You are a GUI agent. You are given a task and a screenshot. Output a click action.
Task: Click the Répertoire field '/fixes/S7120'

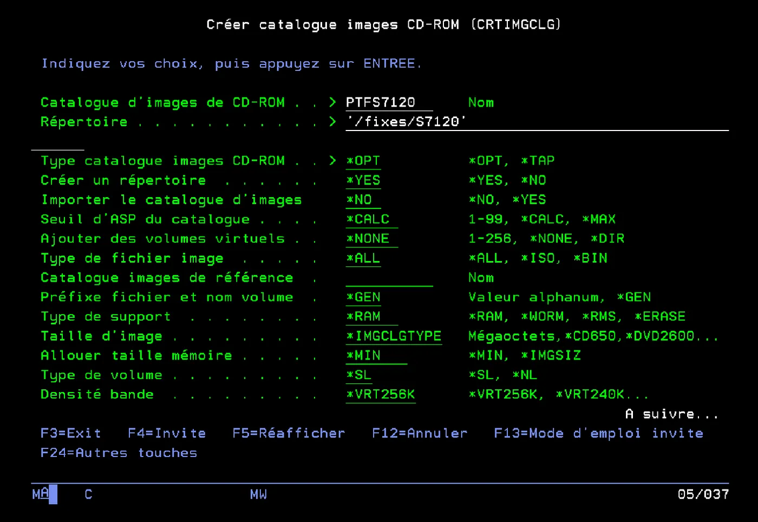(537, 122)
